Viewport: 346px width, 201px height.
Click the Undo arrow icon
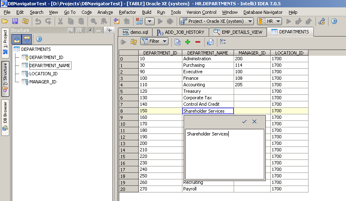click(x=38, y=22)
